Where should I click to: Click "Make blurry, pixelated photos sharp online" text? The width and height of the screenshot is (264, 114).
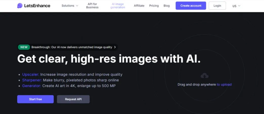pyautogui.click(x=81, y=80)
